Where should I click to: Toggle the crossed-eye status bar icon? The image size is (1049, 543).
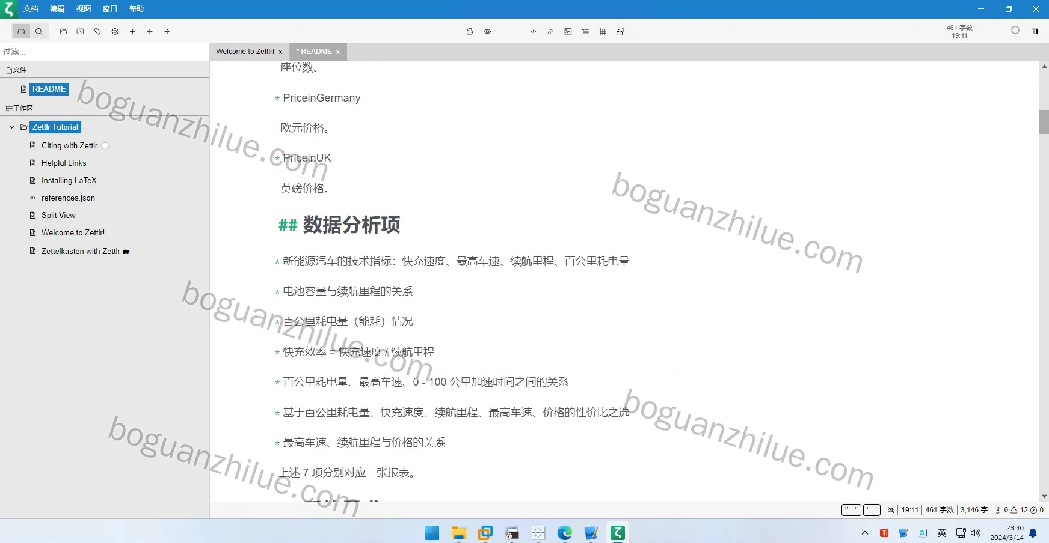[x=891, y=510]
